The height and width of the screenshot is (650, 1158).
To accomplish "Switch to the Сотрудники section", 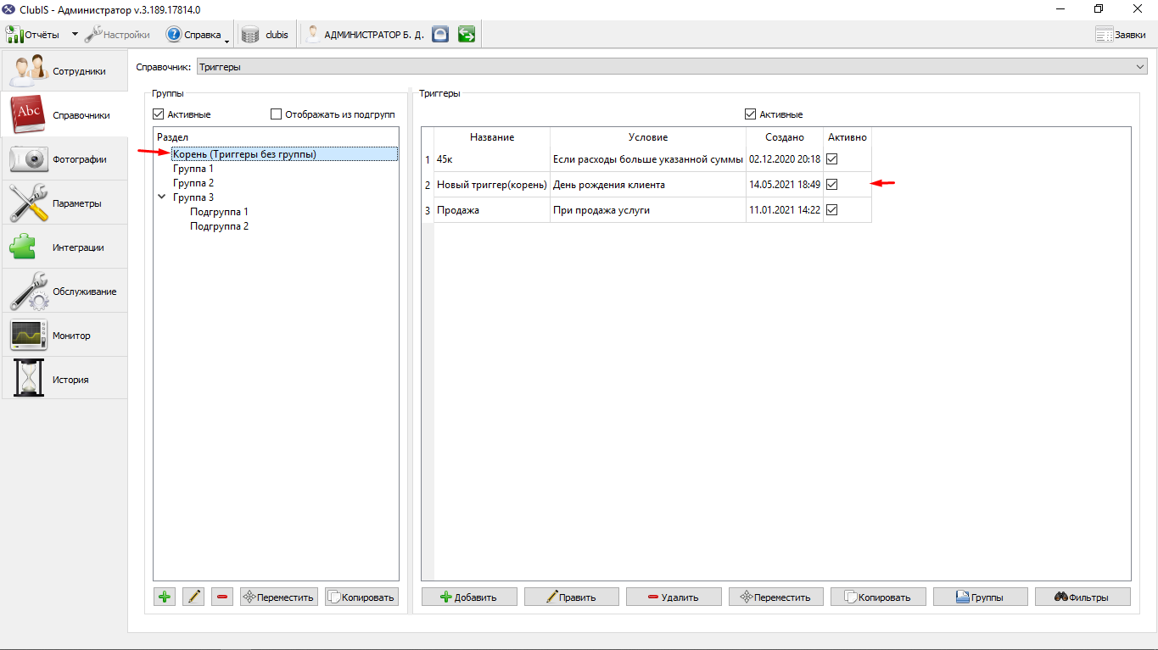I will 64,71.
